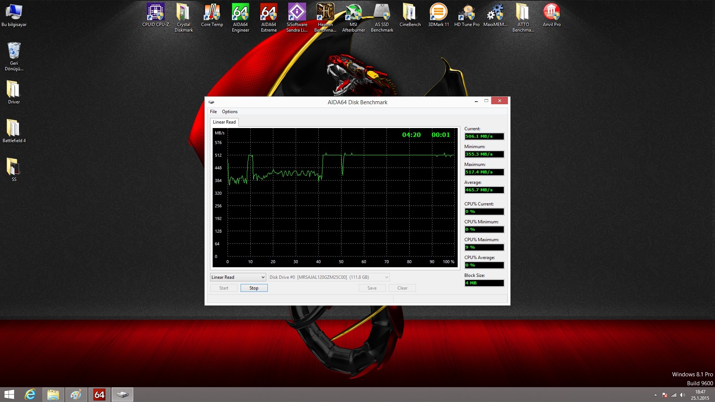Viewport: 715px width, 402px height.
Task: Select Geri Dönüşüm recycle bin icon
Action: (x=14, y=56)
